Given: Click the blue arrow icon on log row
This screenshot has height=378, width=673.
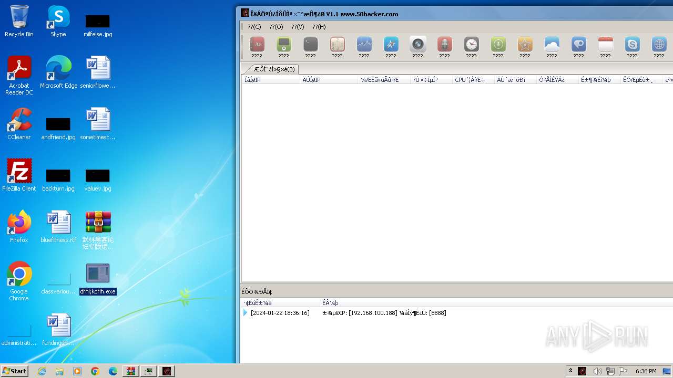Looking at the screenshot, I should click(245, 313).
